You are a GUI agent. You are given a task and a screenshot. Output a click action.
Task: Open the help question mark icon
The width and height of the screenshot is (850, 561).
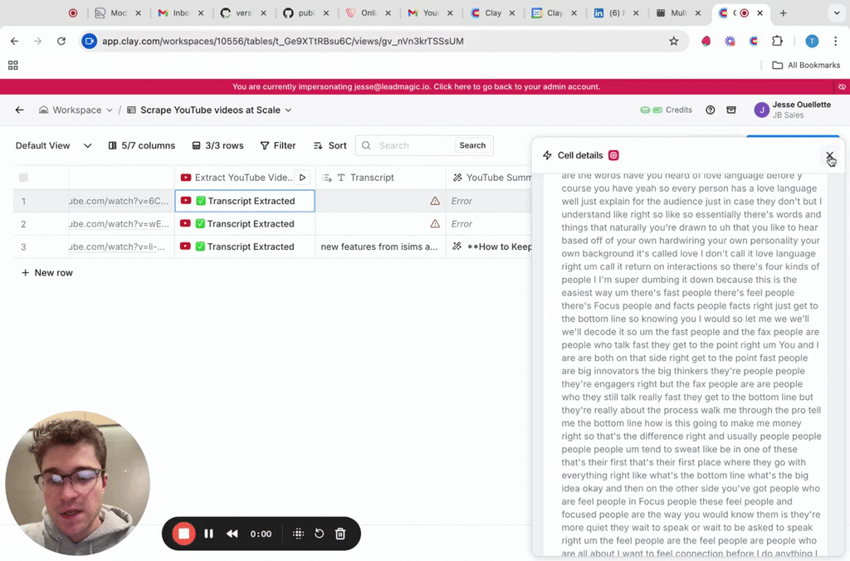(x=711, y=110)
